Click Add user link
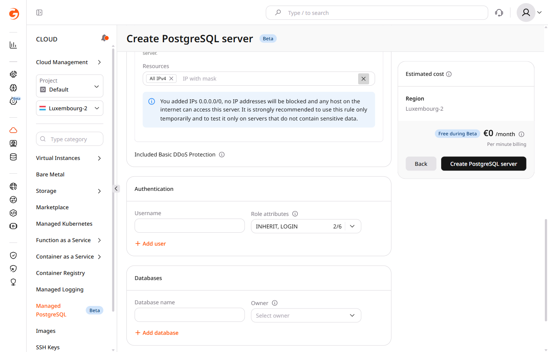 [x=151, y=244]
